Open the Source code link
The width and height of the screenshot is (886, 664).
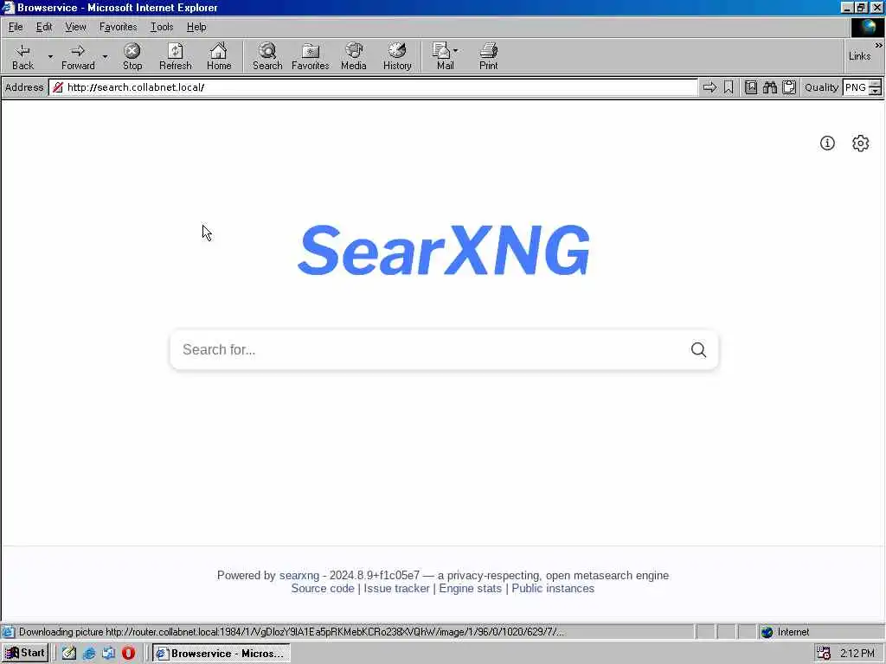(323, 588)
